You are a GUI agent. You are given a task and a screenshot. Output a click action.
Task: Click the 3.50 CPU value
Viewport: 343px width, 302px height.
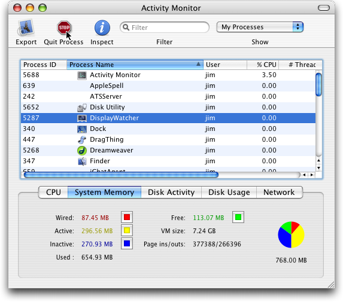point(269,75)
